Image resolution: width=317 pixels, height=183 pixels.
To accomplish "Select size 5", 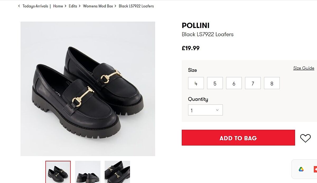I will click(x=215, y=83).
